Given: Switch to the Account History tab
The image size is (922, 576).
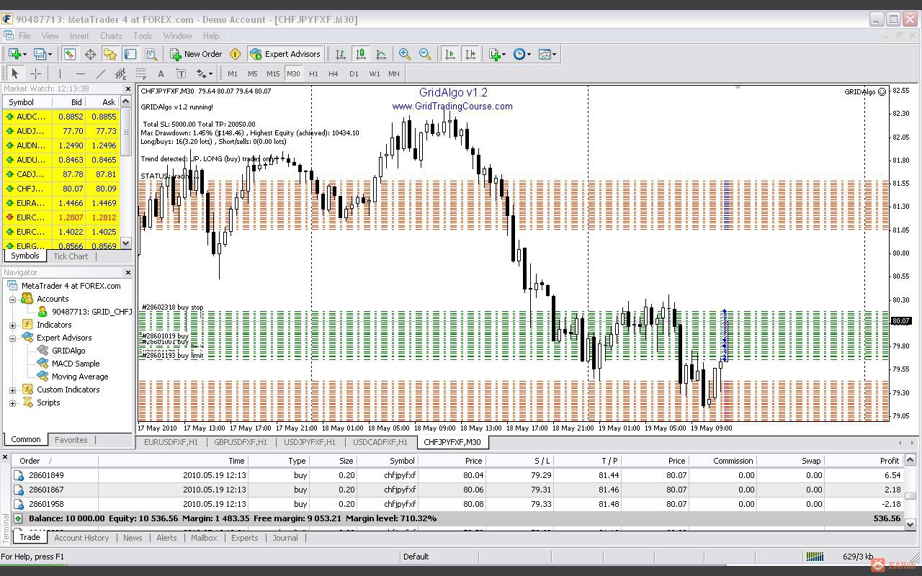Looking at the screenshot, I should pos(81,537).
